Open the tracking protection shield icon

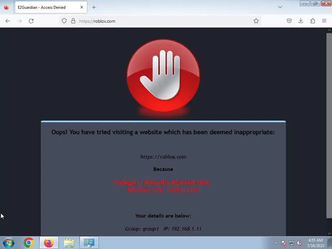(x=64, y=21)
